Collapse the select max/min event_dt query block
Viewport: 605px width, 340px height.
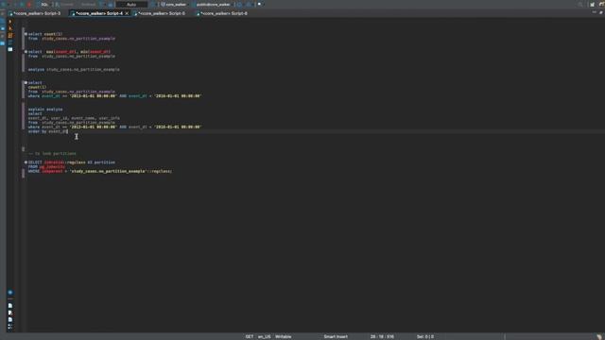[26, 52]
